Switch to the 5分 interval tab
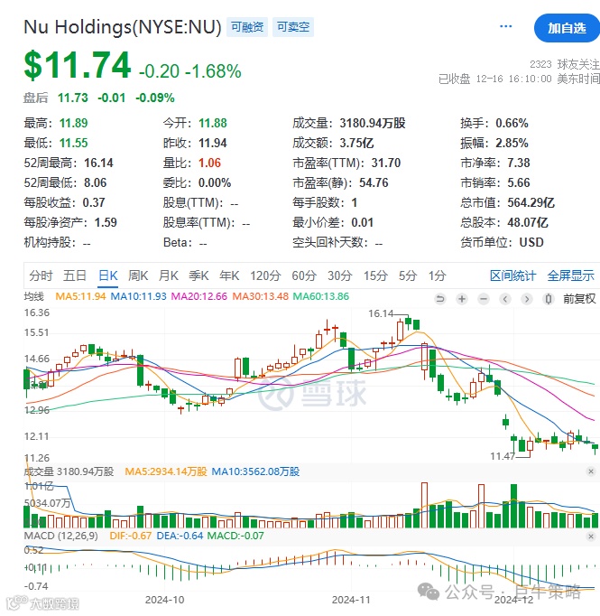600x616 pixels. (408, 275)
